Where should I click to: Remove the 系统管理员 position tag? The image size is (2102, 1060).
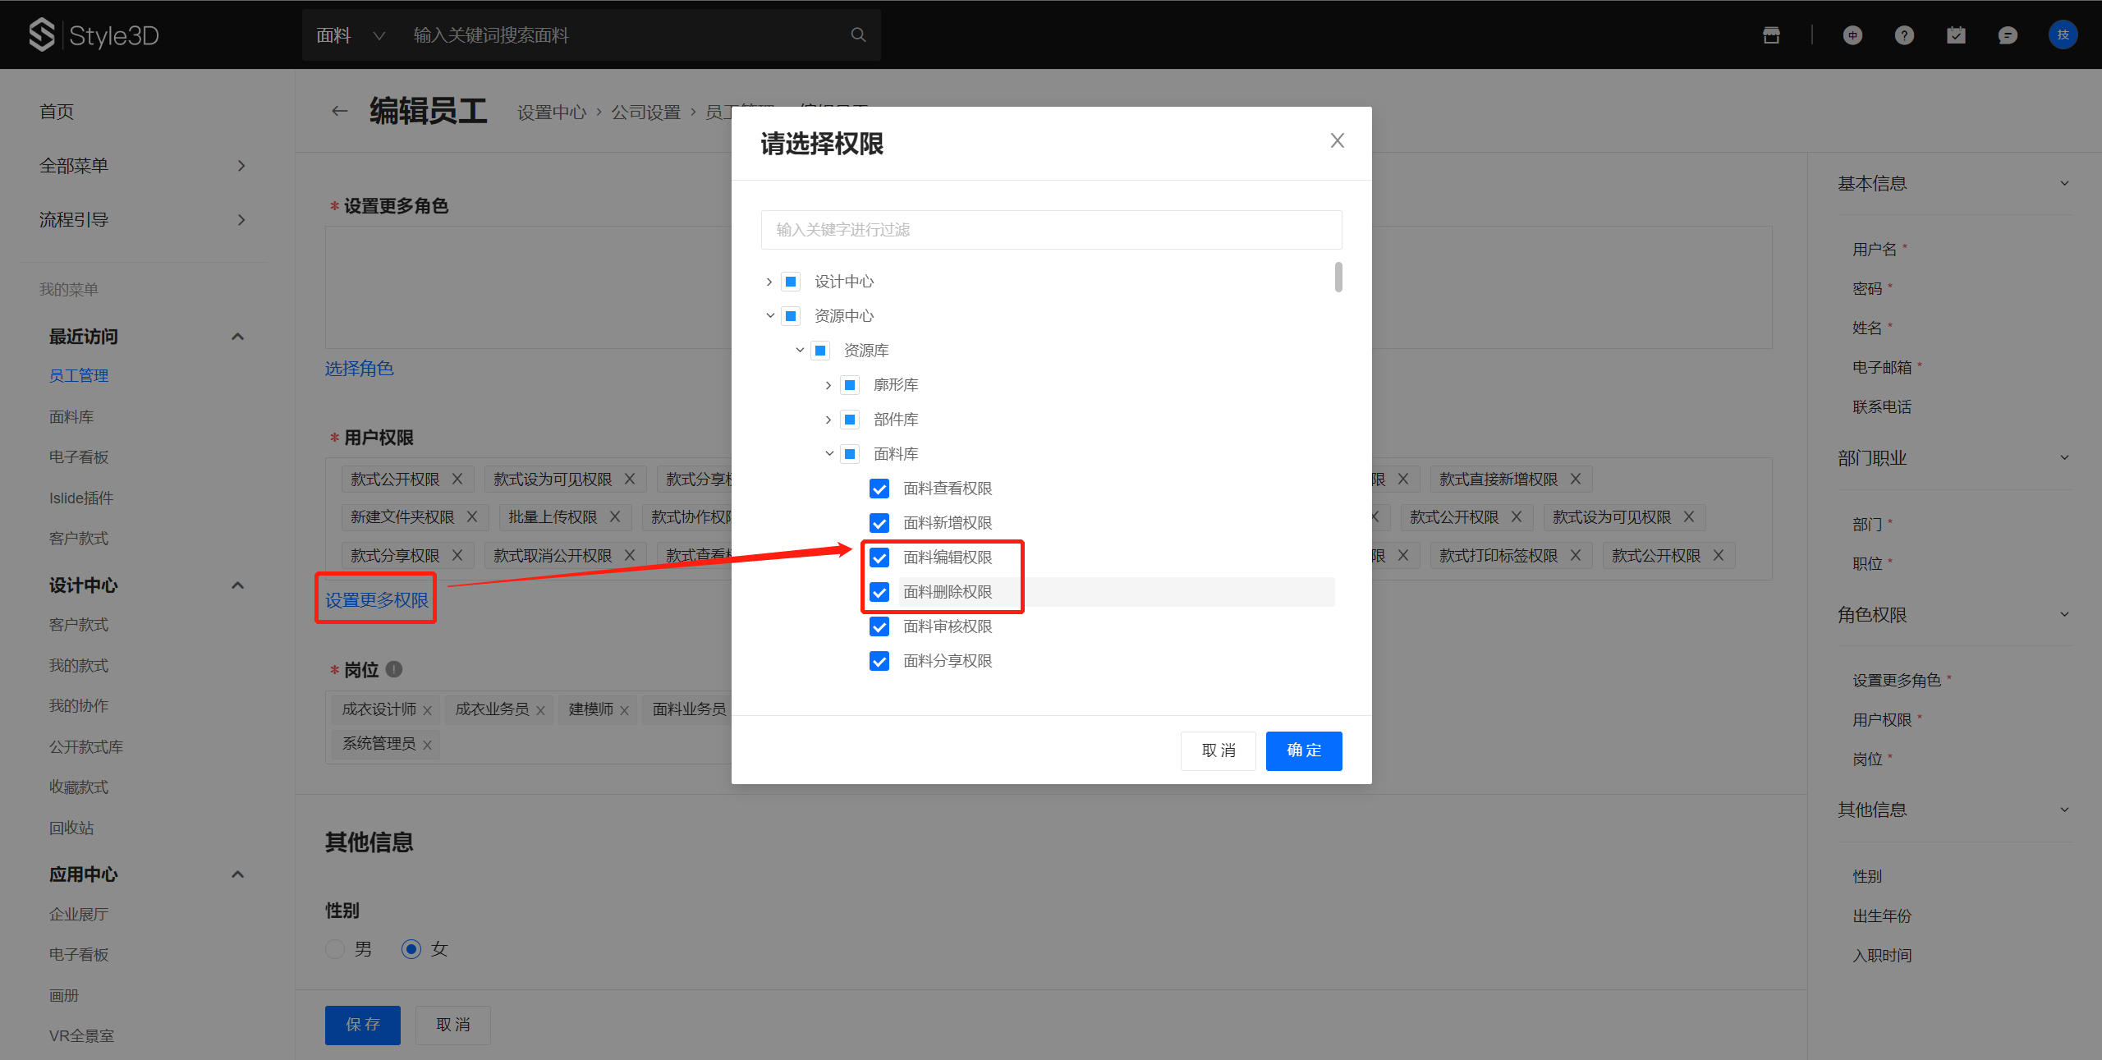click(x=427, y=745)
